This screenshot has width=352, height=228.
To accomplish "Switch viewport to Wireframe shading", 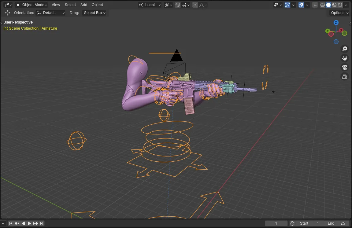I will (x=323, y=5).
